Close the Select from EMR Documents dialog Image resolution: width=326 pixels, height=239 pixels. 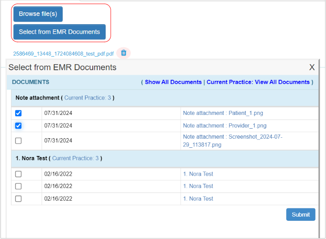312,68
